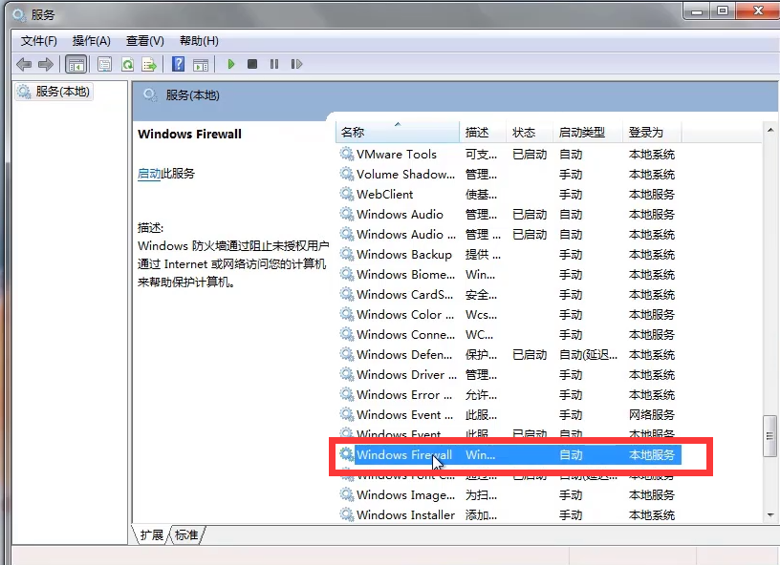
Task: Toggle the action pane visibility icon
Action: tap(202, 64)
